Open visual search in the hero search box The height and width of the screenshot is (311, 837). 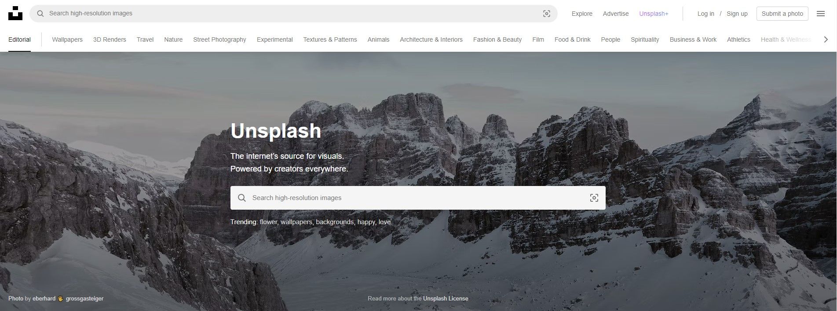(x=594, y=198)
